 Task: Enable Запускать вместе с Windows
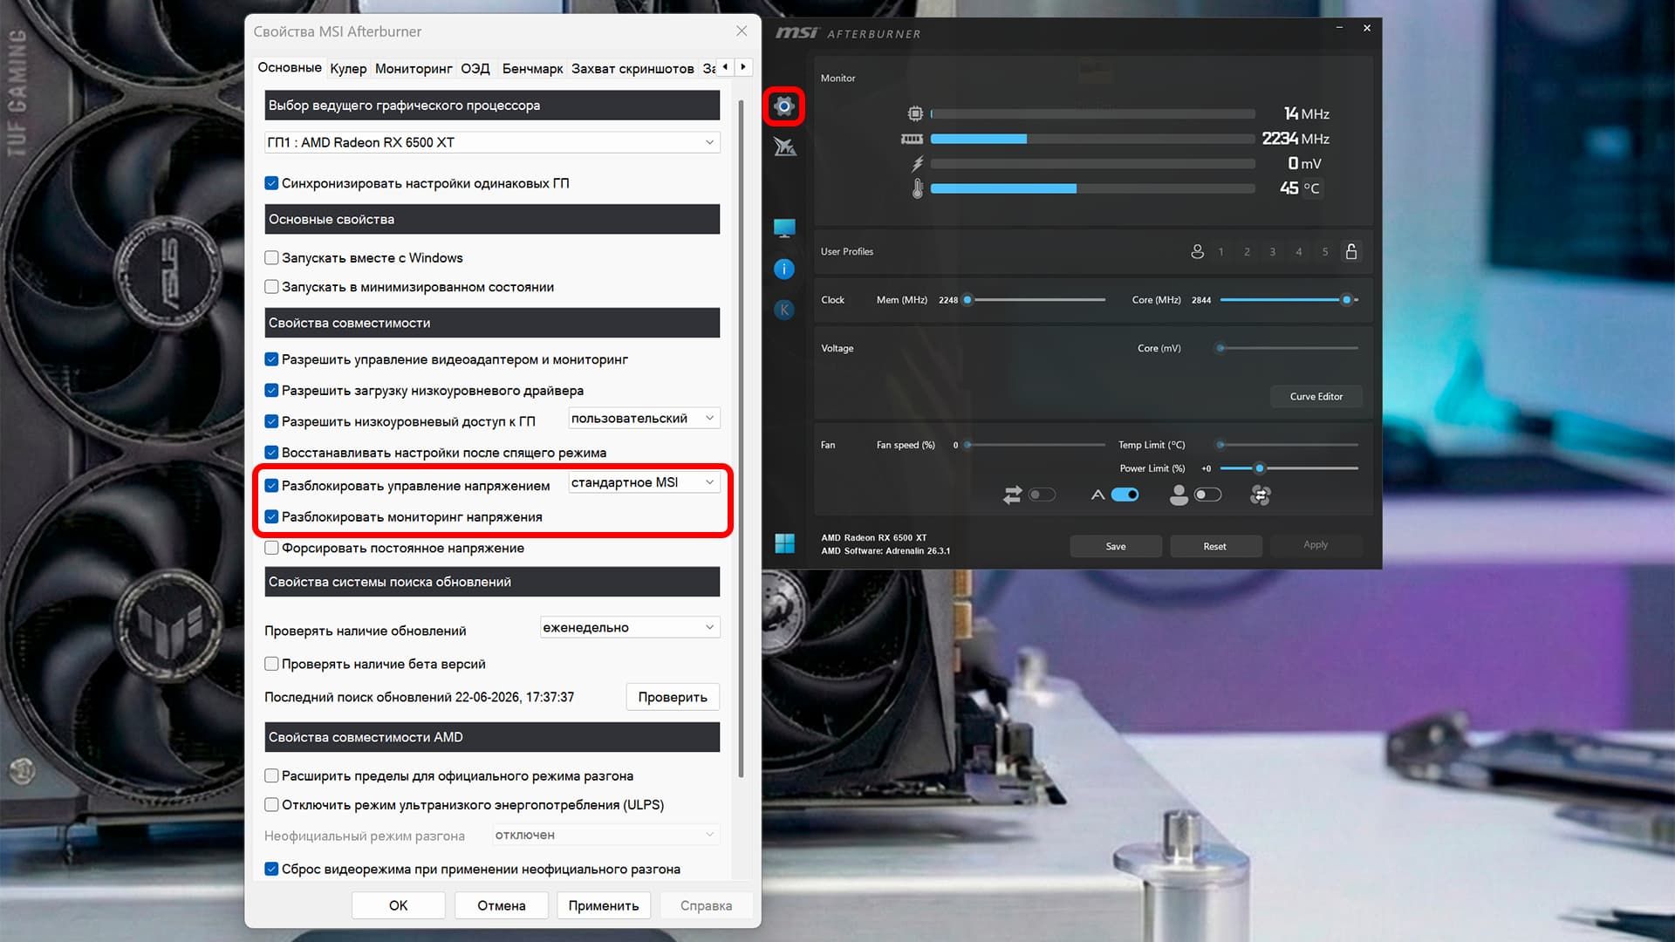coord(271,257)
